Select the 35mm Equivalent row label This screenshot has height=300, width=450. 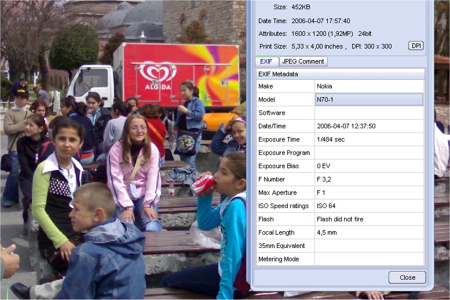[x=286, y=246]
